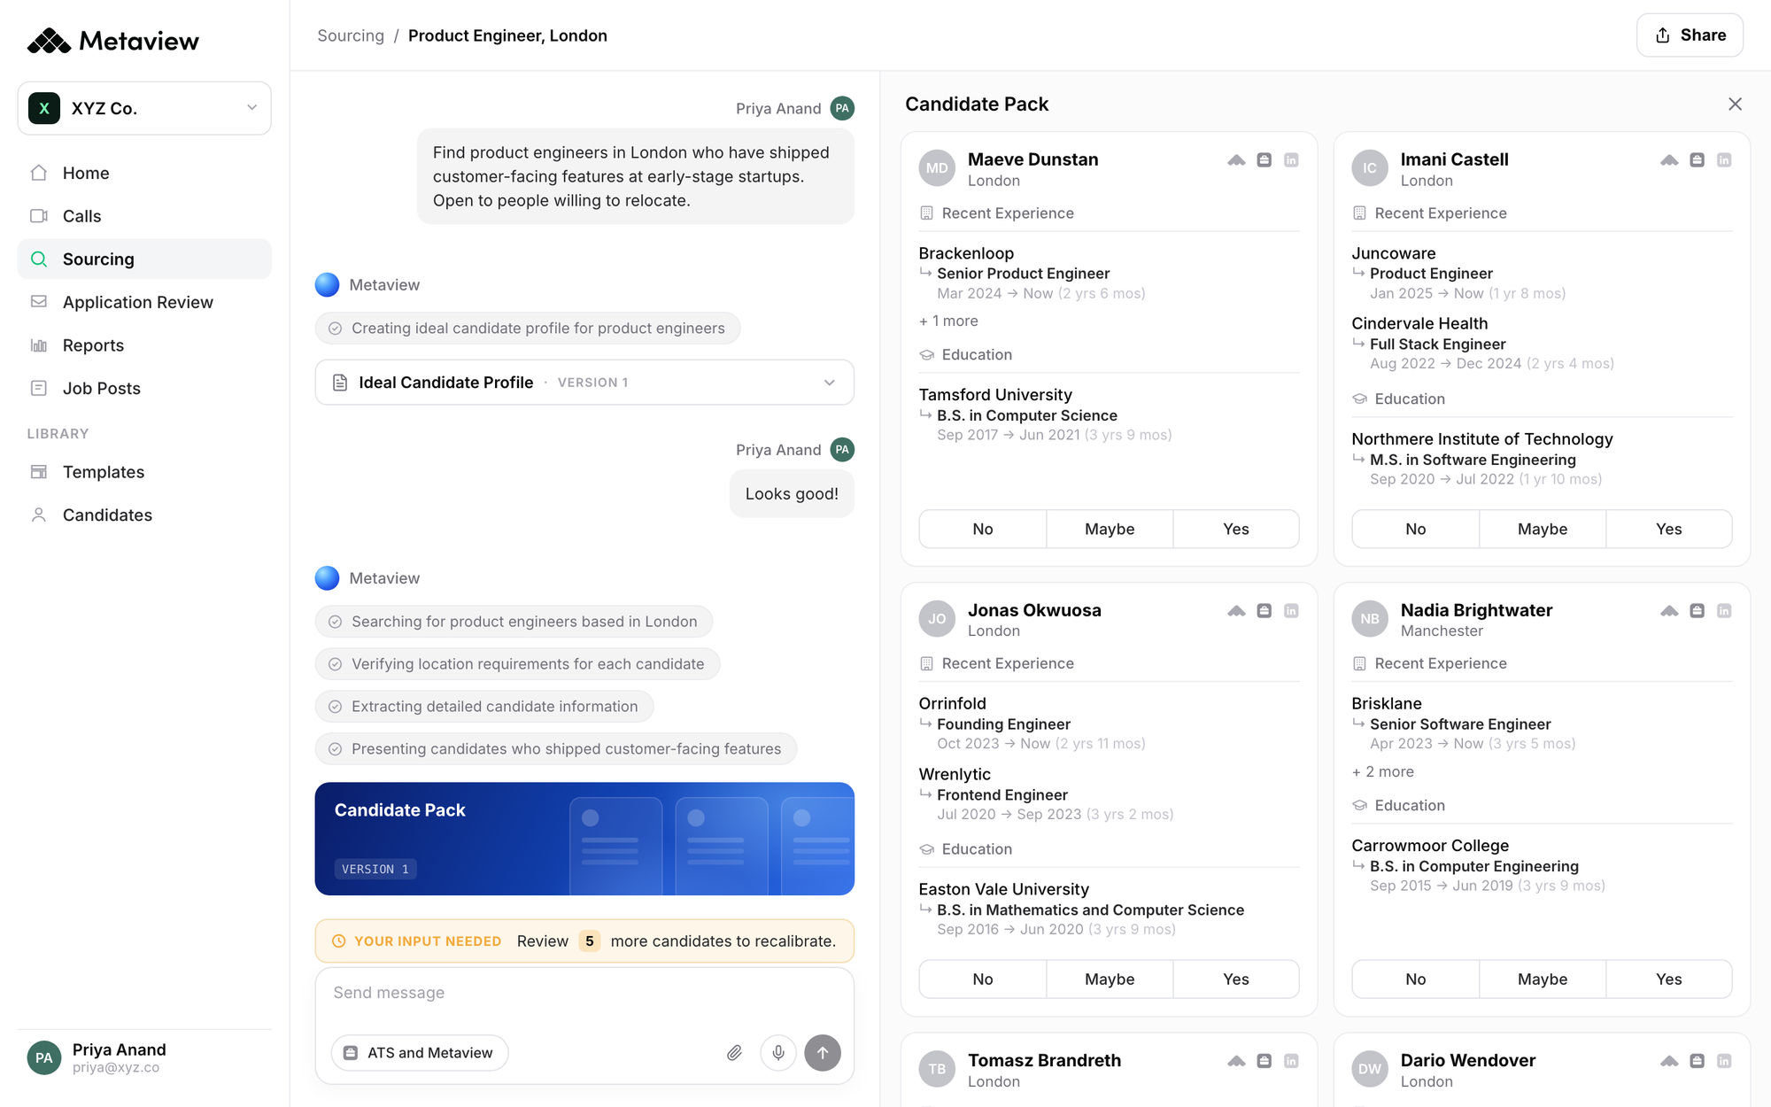
Task: Mark Nadia Brightwater as No
Action: pos(1416,979)
